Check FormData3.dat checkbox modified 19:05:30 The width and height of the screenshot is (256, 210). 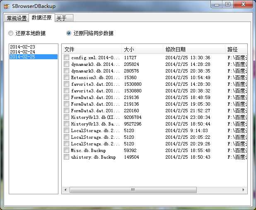click(66, 104)
